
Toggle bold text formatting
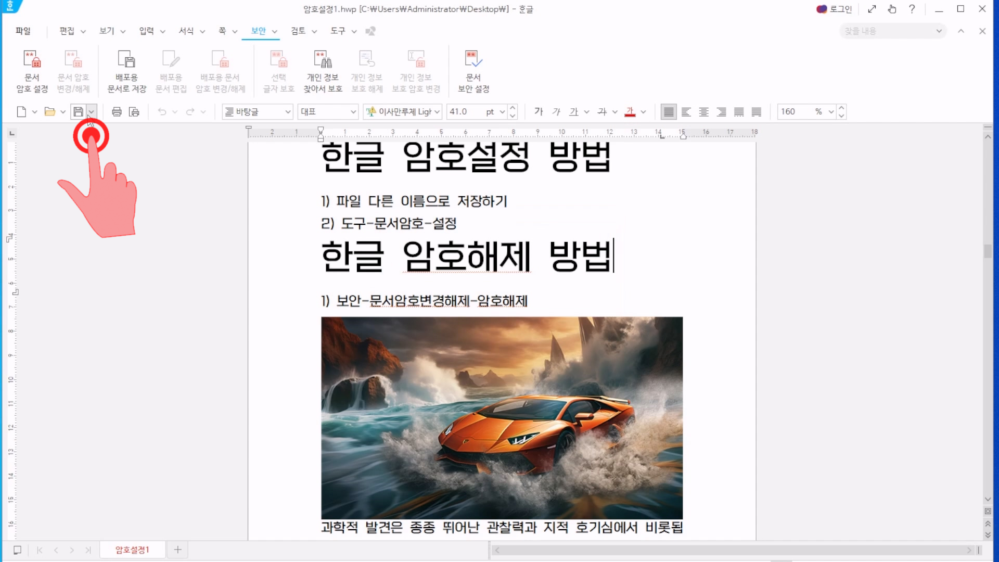539,112
